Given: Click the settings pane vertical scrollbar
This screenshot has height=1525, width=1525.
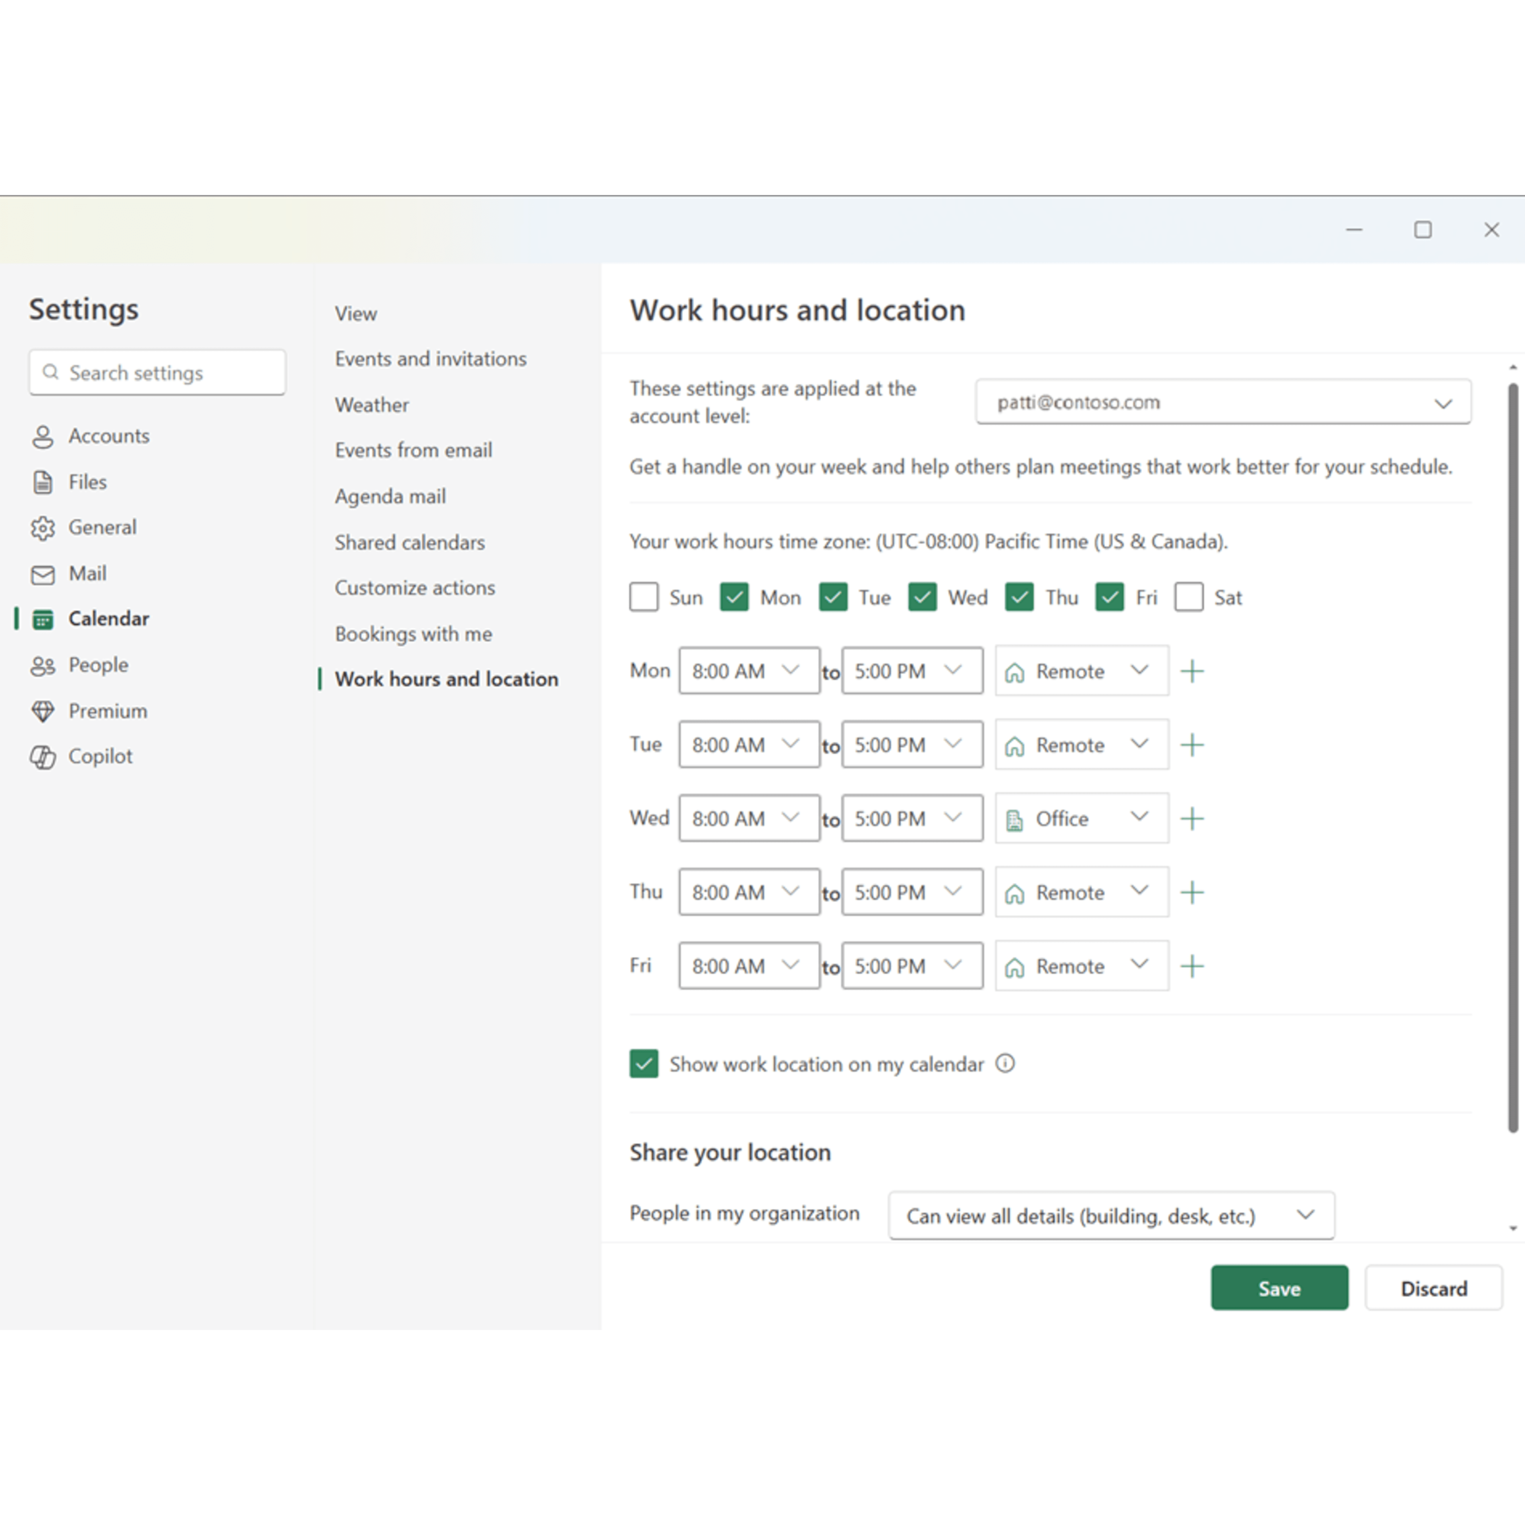Looking at the screenshot, I should (1512, 757).
